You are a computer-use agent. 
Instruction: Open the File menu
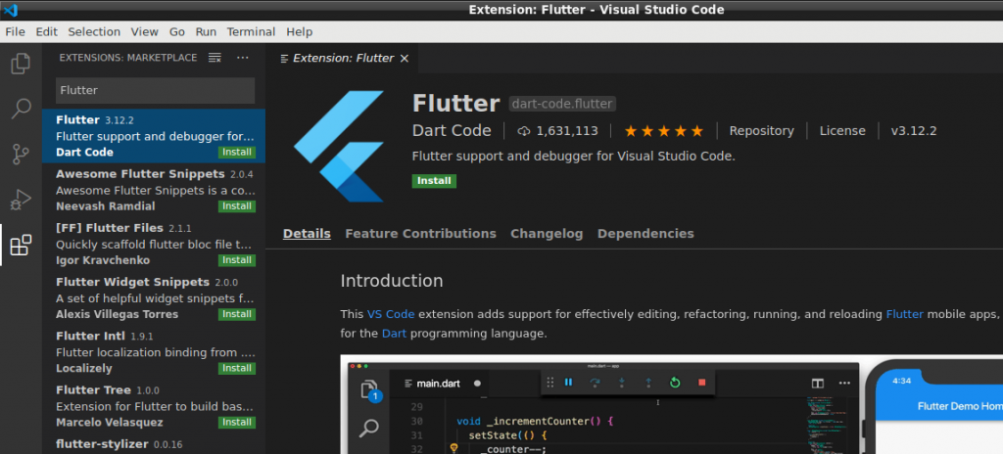pos(15,31)
